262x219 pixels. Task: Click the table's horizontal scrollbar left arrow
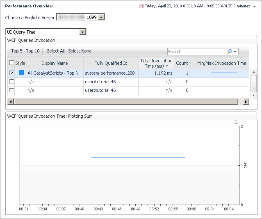coord(11,101)
